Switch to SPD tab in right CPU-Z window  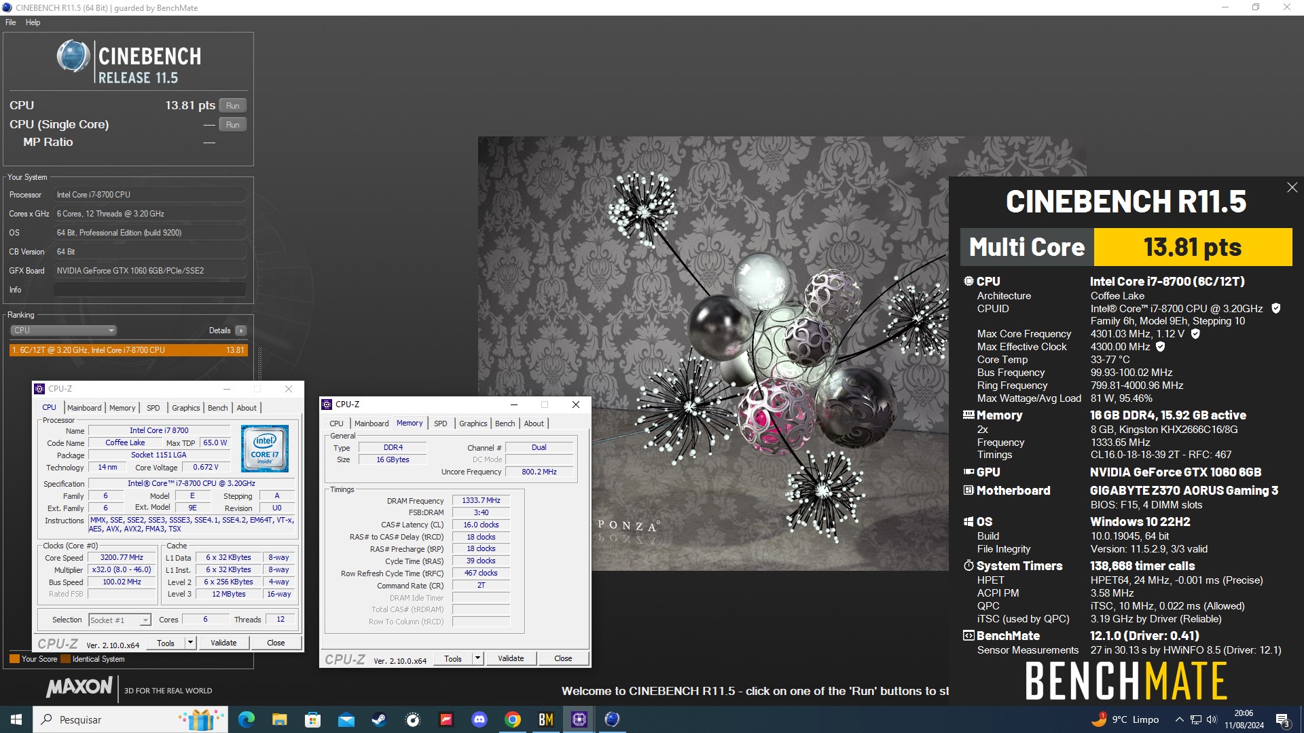point(441,424)
